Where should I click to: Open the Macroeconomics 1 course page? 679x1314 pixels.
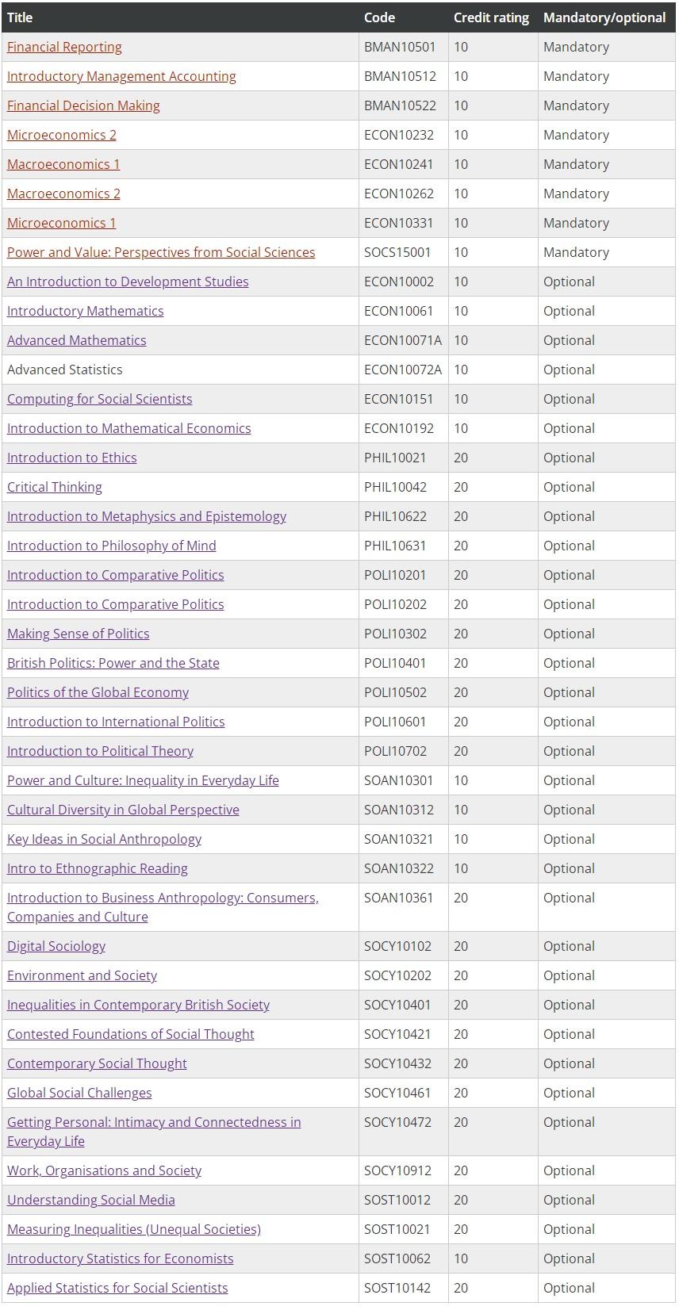pos(63,164)
